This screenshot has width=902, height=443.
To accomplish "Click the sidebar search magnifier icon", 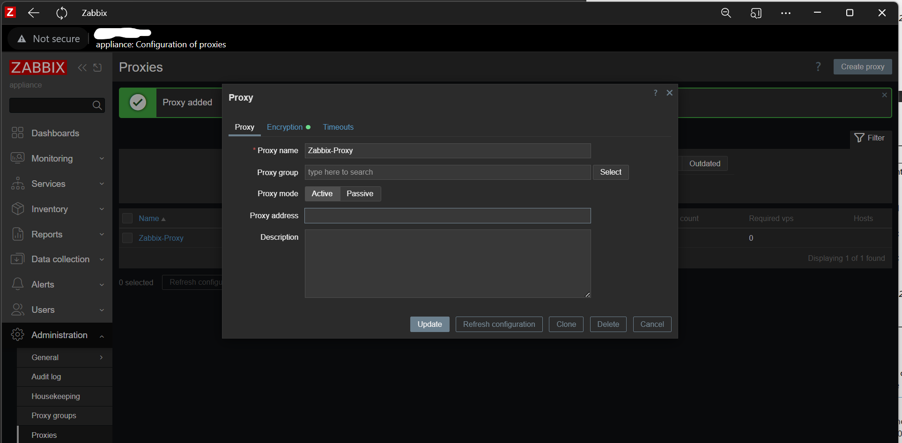I will click(x=97, y=105).
